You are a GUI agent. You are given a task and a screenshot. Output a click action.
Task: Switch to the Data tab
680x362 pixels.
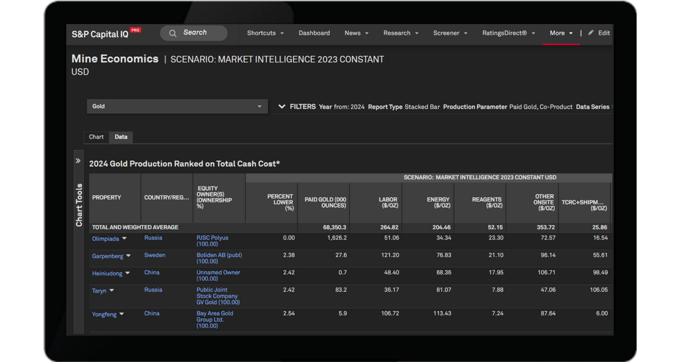click(121, 137)
